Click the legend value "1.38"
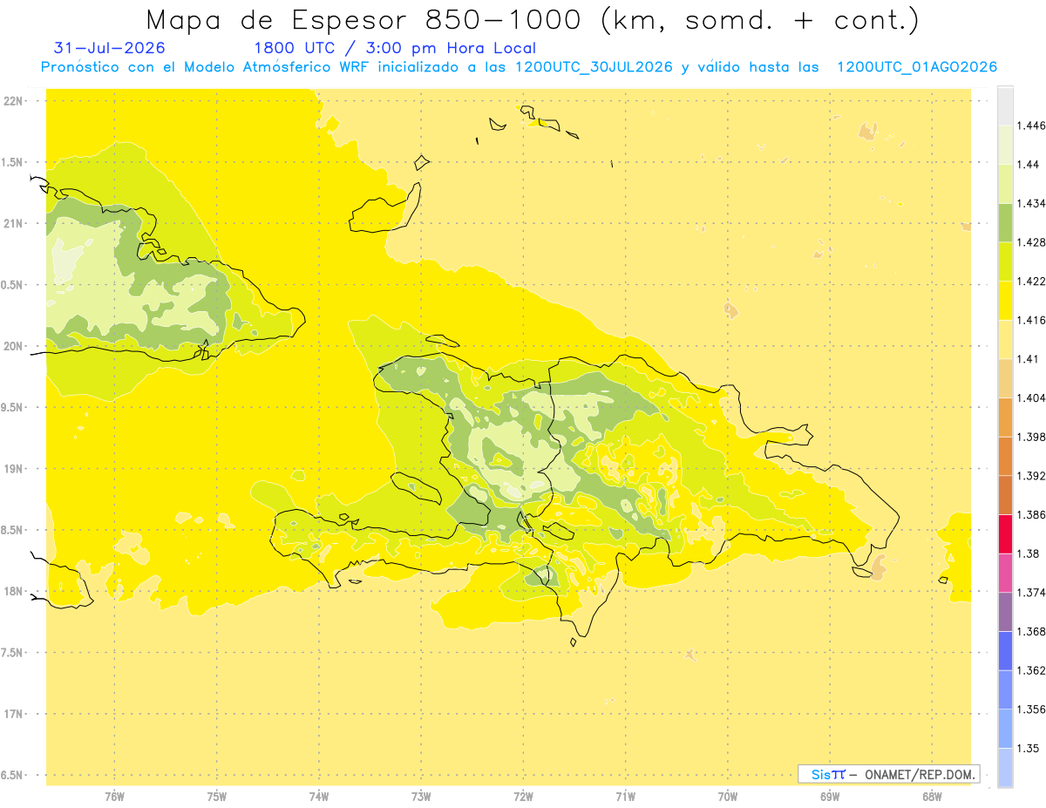 coord(1029,553)
